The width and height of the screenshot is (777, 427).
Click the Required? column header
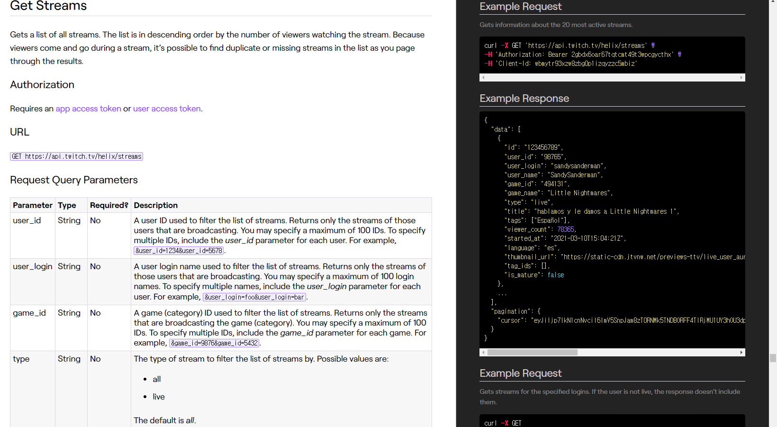click(109, 205)
